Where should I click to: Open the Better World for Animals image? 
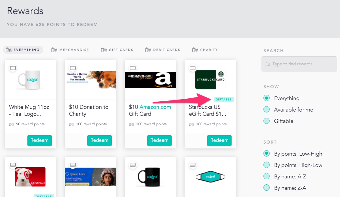(x=90, y=80)
